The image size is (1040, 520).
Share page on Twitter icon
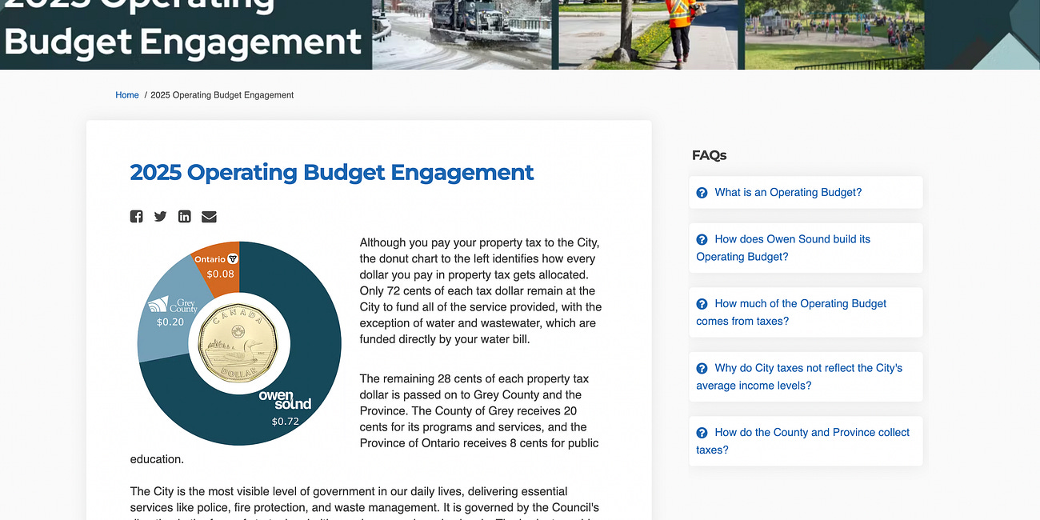point(161,216)
